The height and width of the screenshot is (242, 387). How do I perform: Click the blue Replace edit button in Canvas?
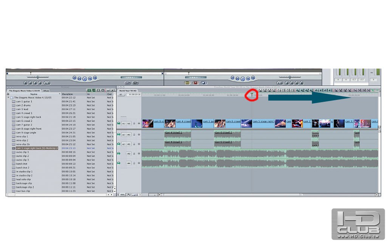(204, 83)
